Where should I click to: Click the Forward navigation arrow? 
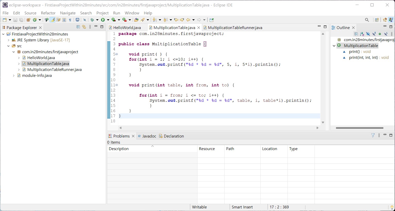coord(199,20)
